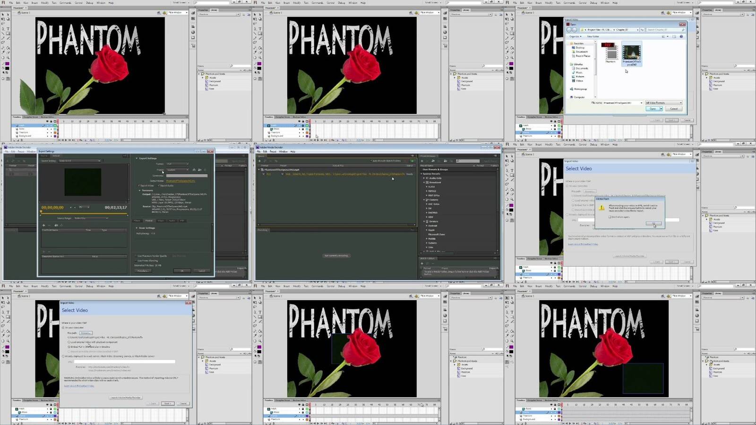Collapse System Presets in the Preset Browser

tap(421, 174)
